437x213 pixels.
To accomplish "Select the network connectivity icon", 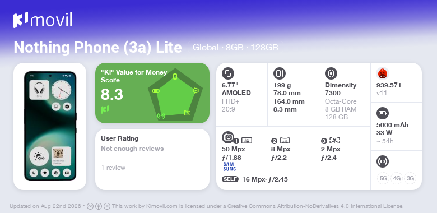I will (383, 161).
